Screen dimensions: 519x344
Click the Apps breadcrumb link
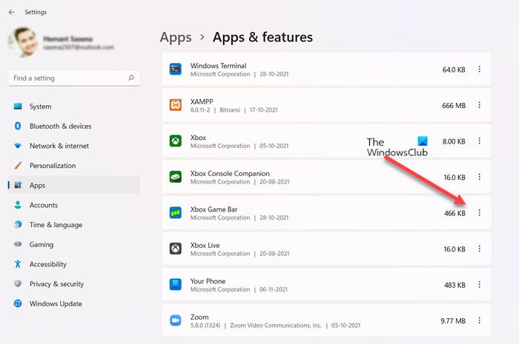point(176,38)
